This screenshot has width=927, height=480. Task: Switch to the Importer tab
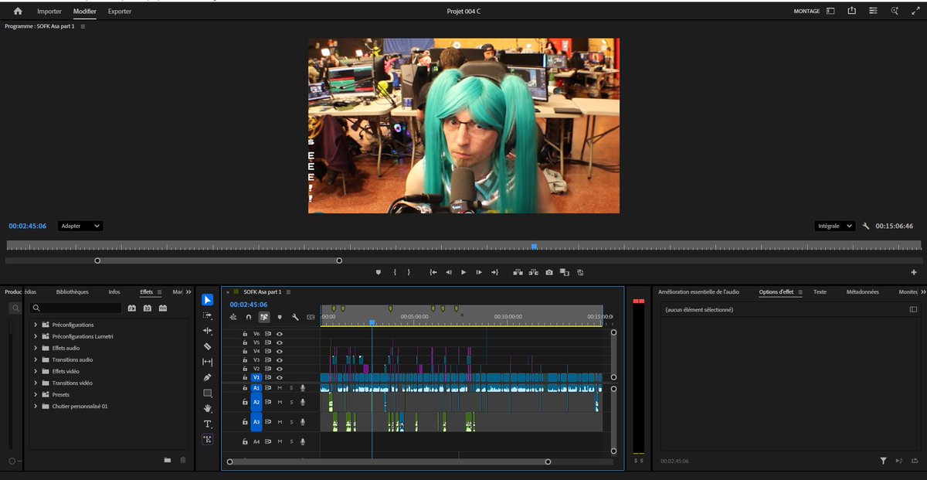(49, 12)
